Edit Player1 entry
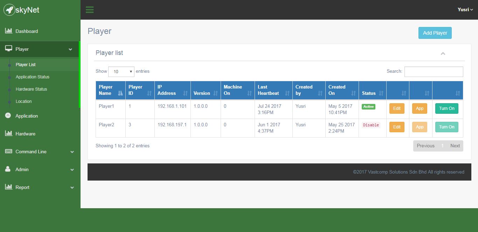478x232 pixels. click(397, 108)
